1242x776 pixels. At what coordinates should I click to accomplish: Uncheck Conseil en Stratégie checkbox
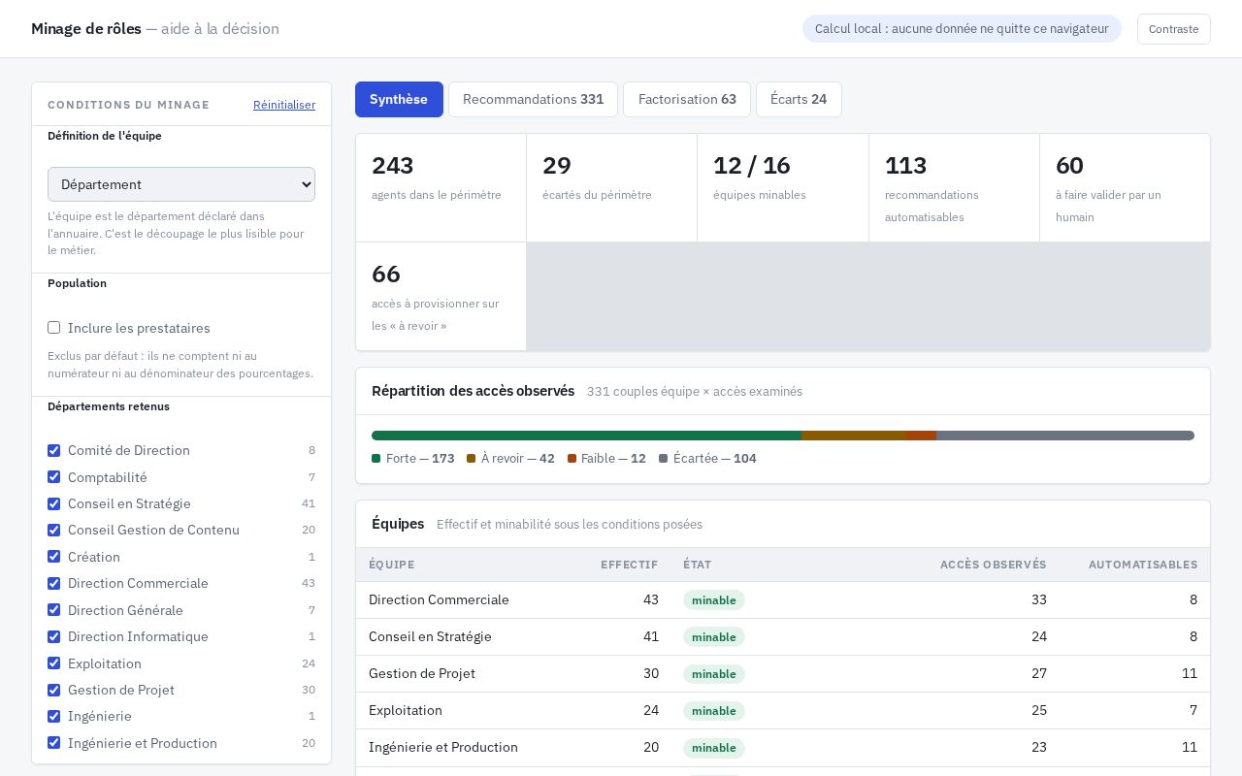pos(53,503)
